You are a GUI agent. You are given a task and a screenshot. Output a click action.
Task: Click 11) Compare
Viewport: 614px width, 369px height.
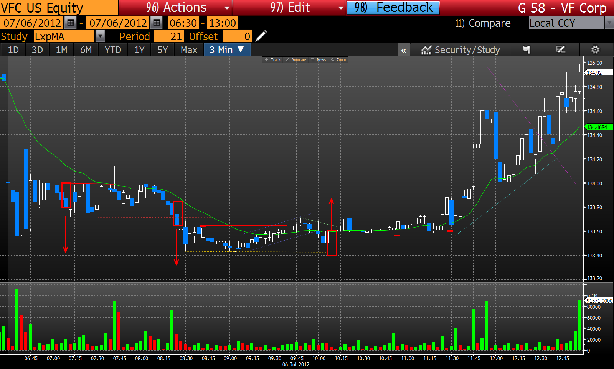pos(483,23)
